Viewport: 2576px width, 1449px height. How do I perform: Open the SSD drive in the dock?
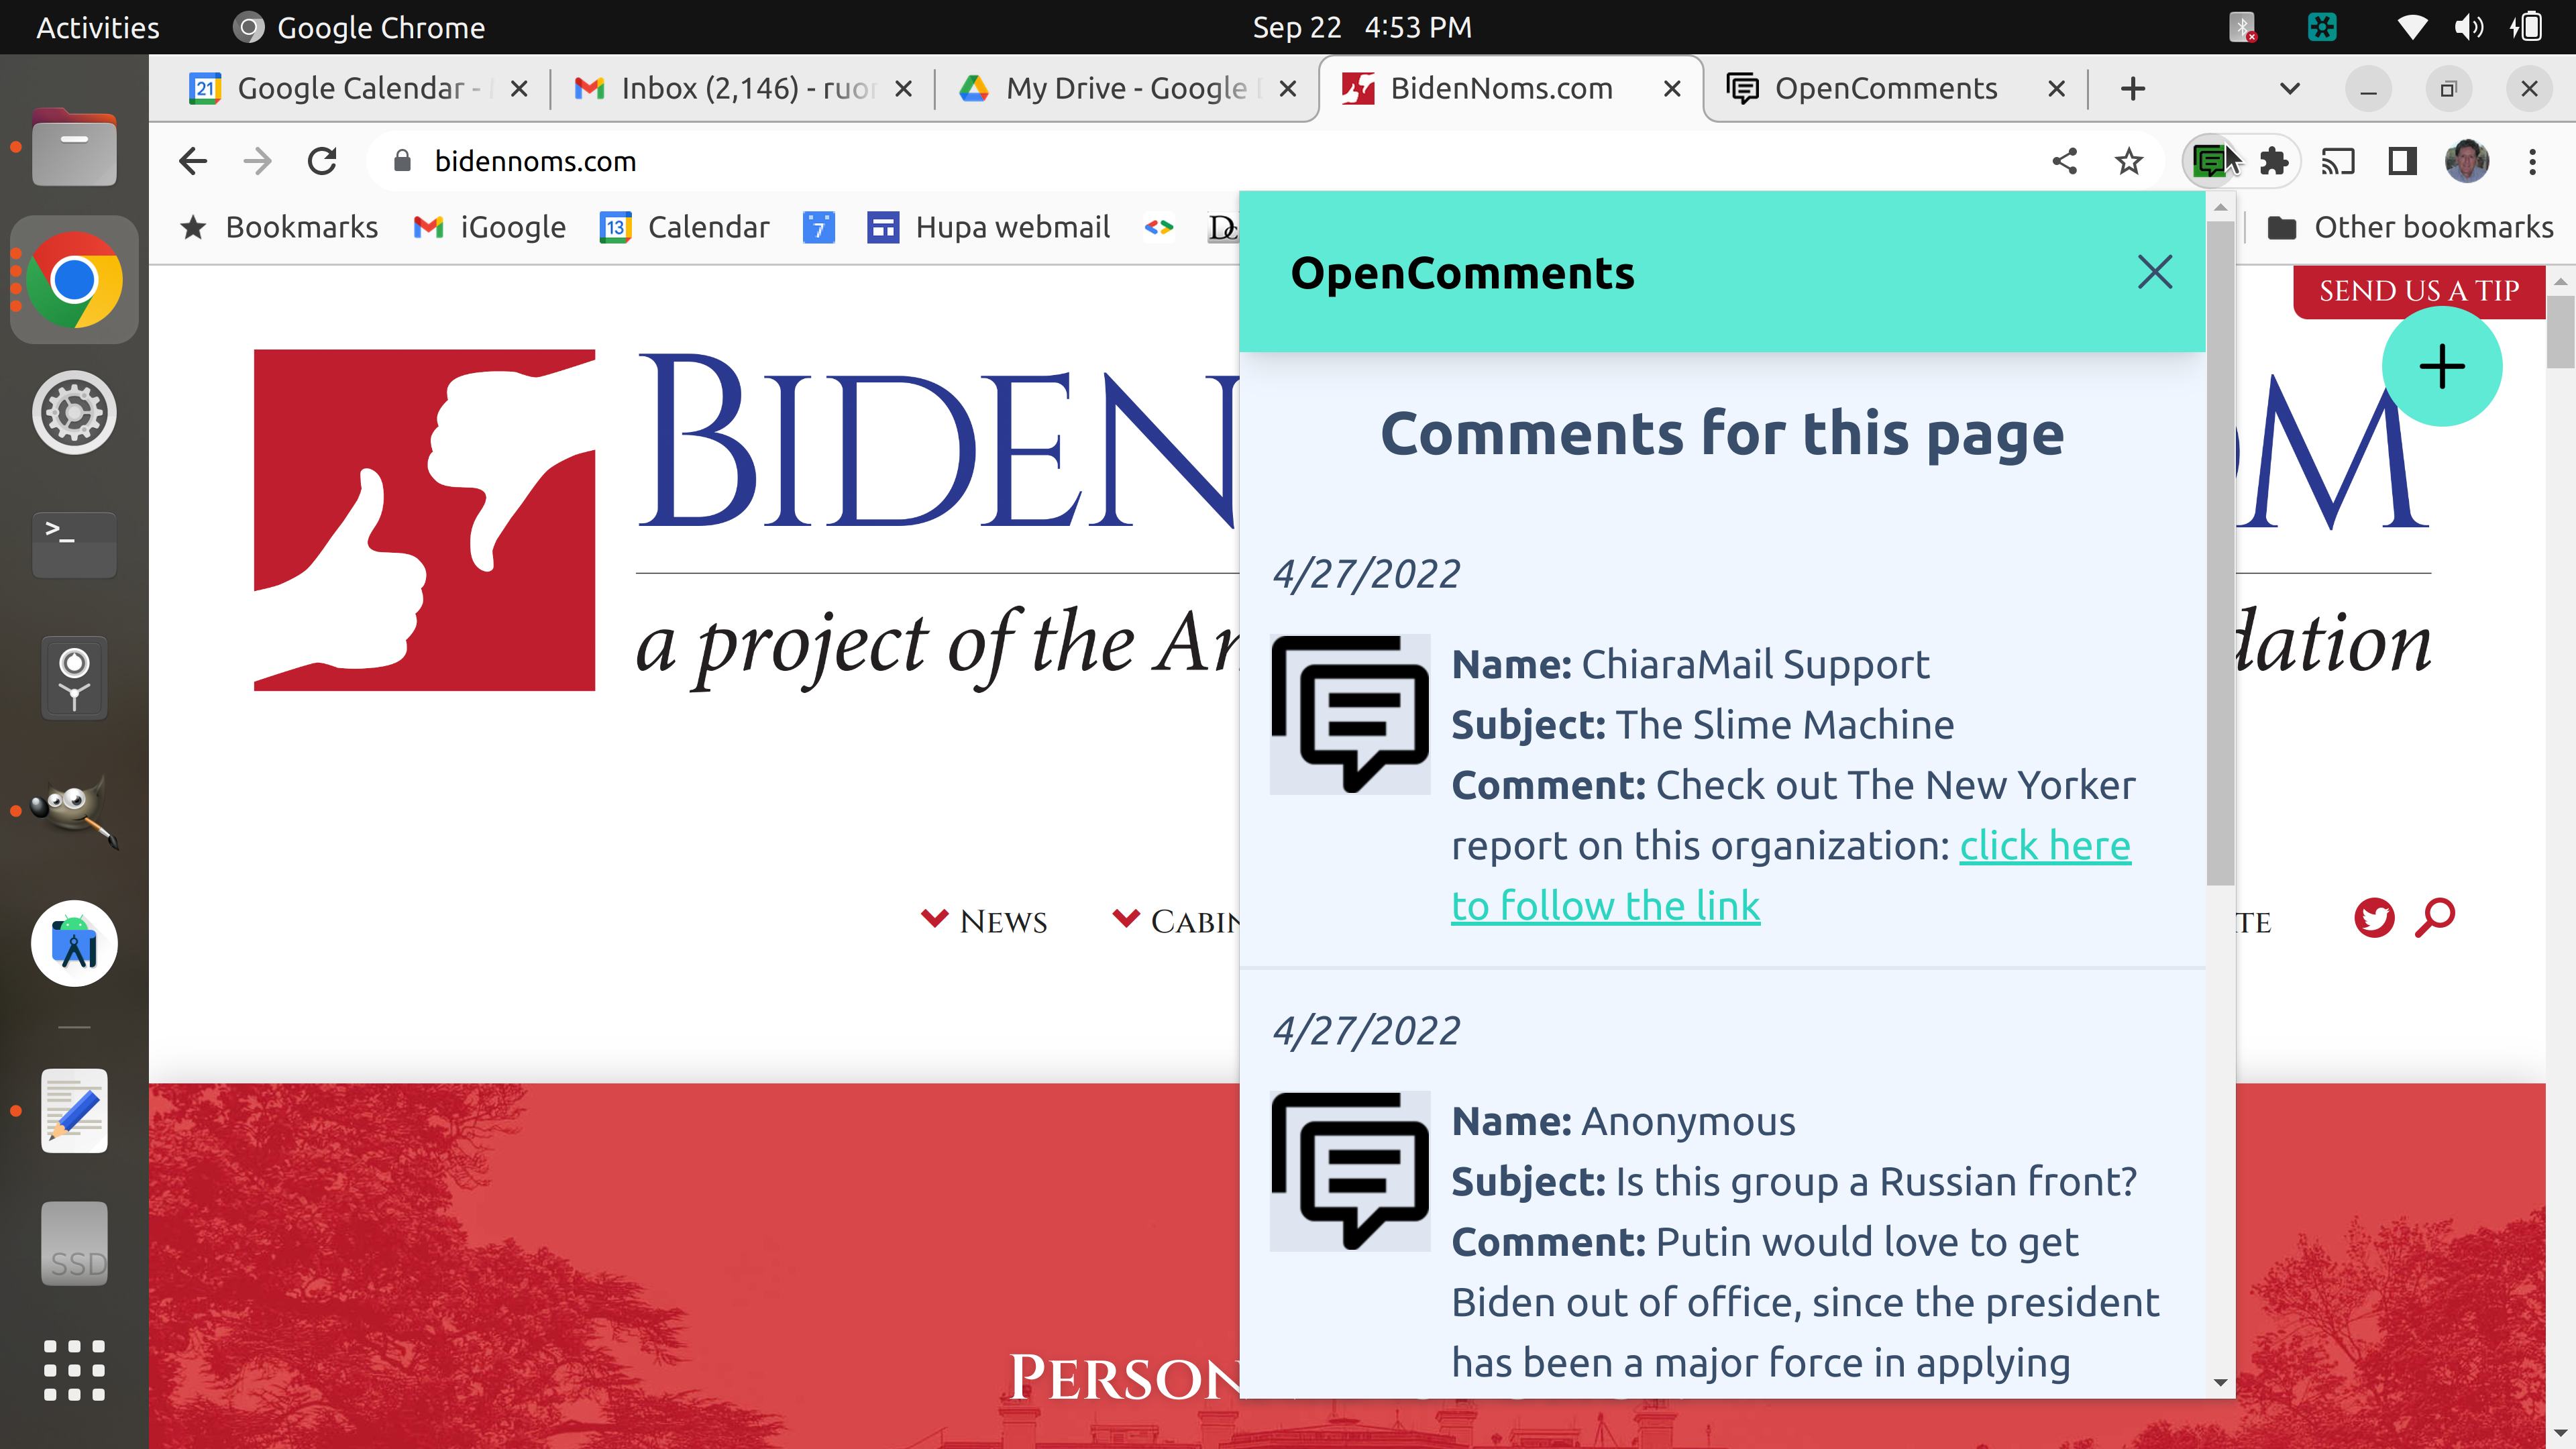74,1243
